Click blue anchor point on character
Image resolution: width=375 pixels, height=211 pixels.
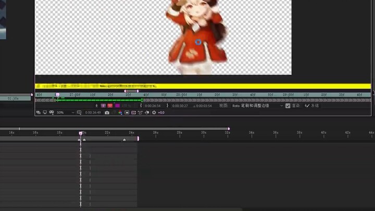pos(198,42)
